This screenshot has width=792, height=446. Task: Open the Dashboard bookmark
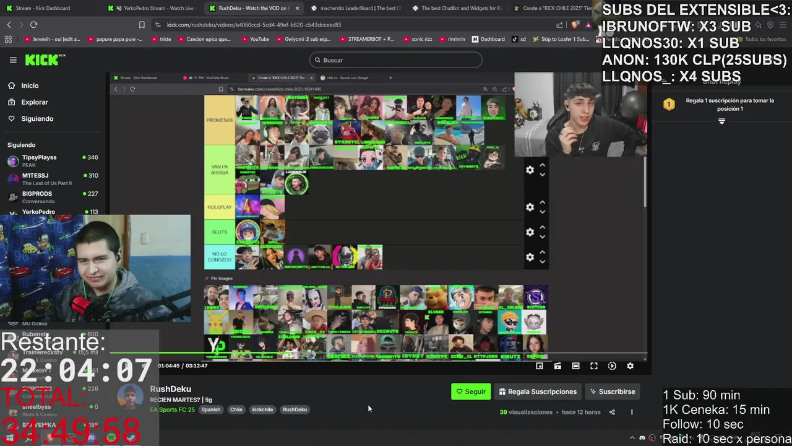pyautogui.click(x=488, y=39)
